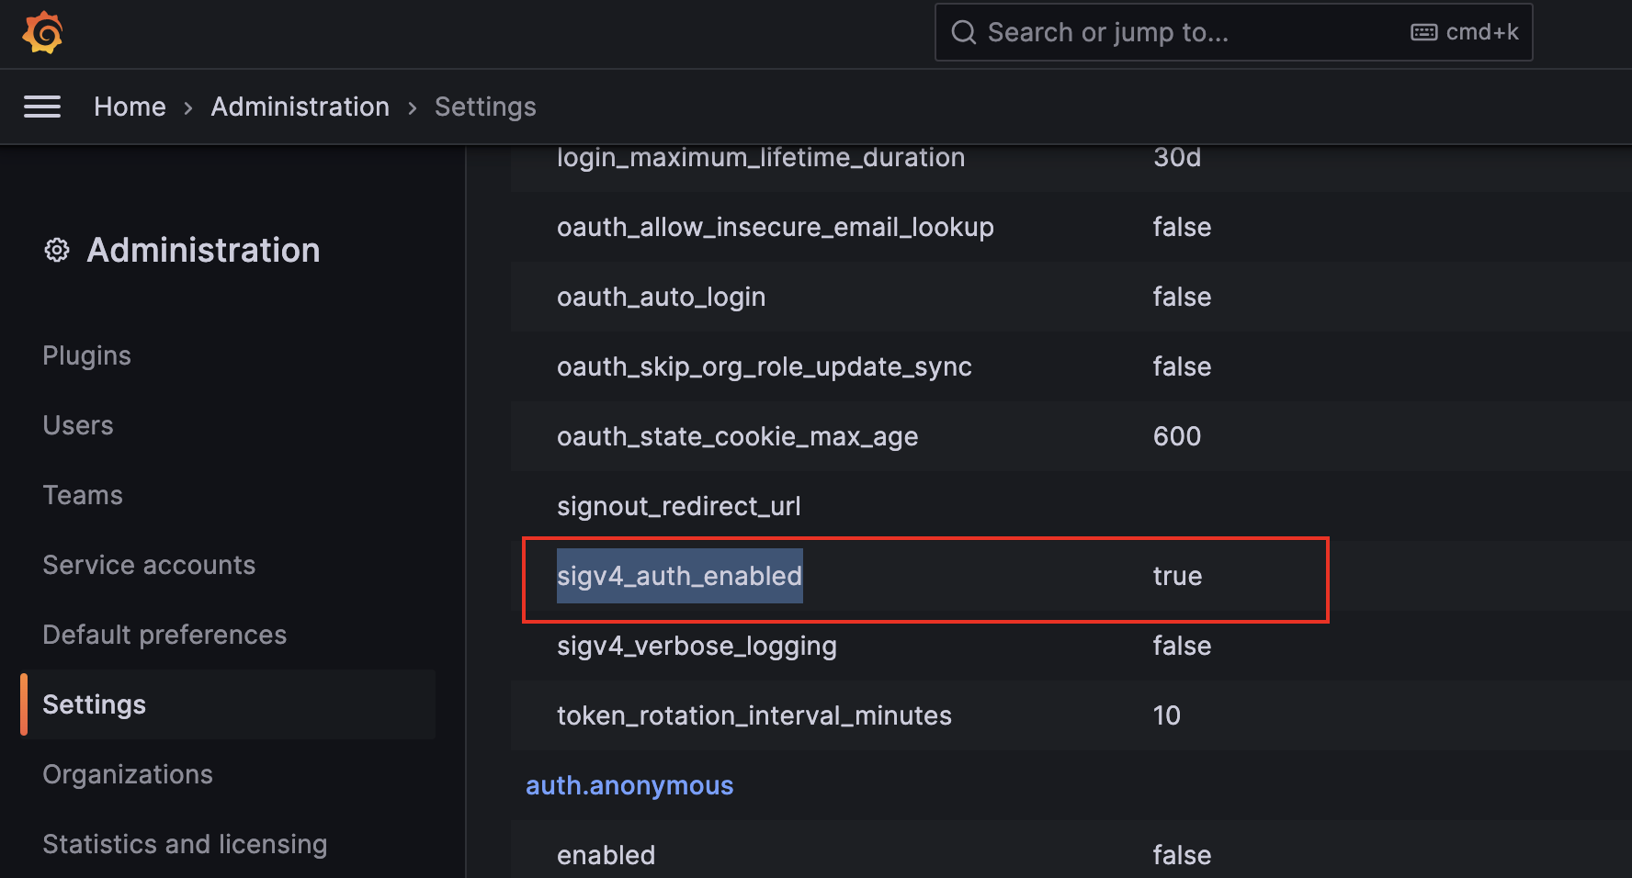1632x878 pixels.
Task: Click the token_rotation_interval_minutes row
Action: 754,715
